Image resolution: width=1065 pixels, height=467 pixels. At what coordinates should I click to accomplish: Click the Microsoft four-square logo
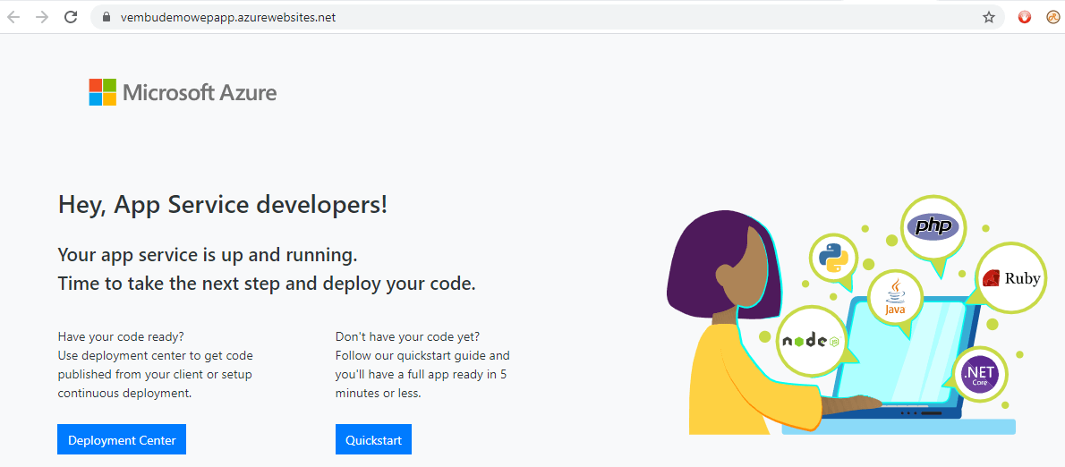[103, 92]
